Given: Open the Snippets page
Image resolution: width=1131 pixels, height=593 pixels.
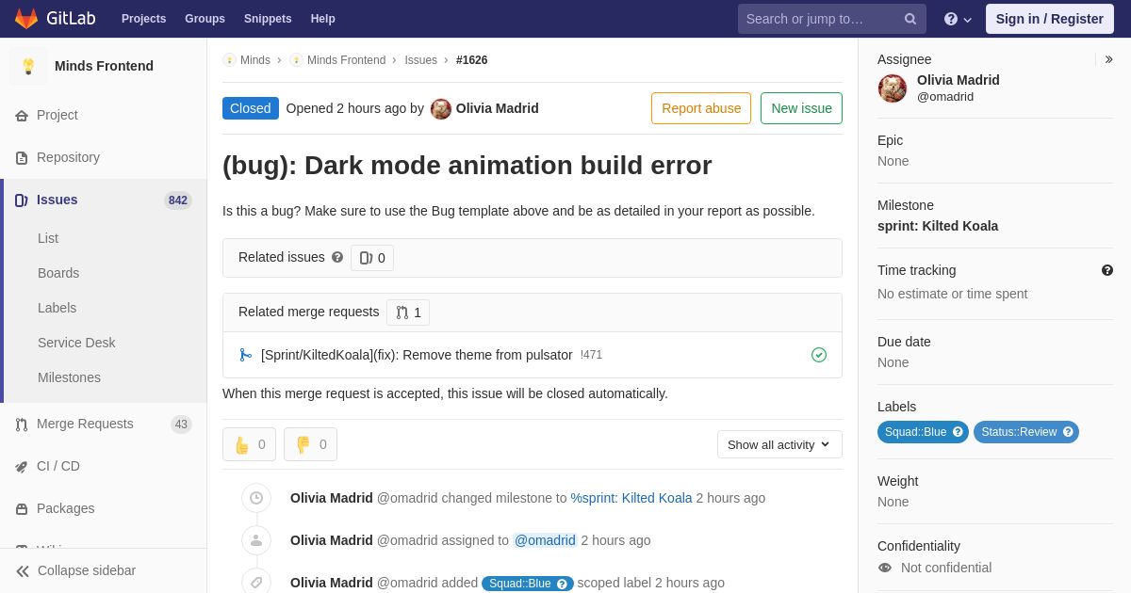Looking at the screenshot, I should tap(268, 19).
